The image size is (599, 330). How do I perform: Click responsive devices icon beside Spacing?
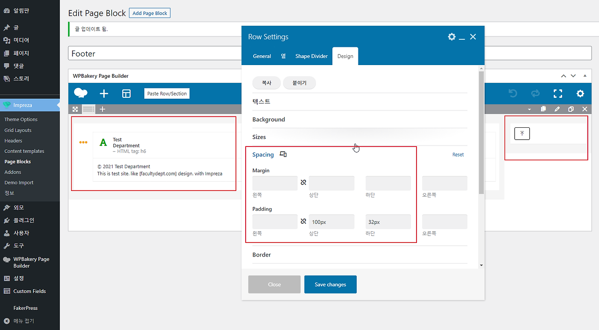[x=283, y=154]
